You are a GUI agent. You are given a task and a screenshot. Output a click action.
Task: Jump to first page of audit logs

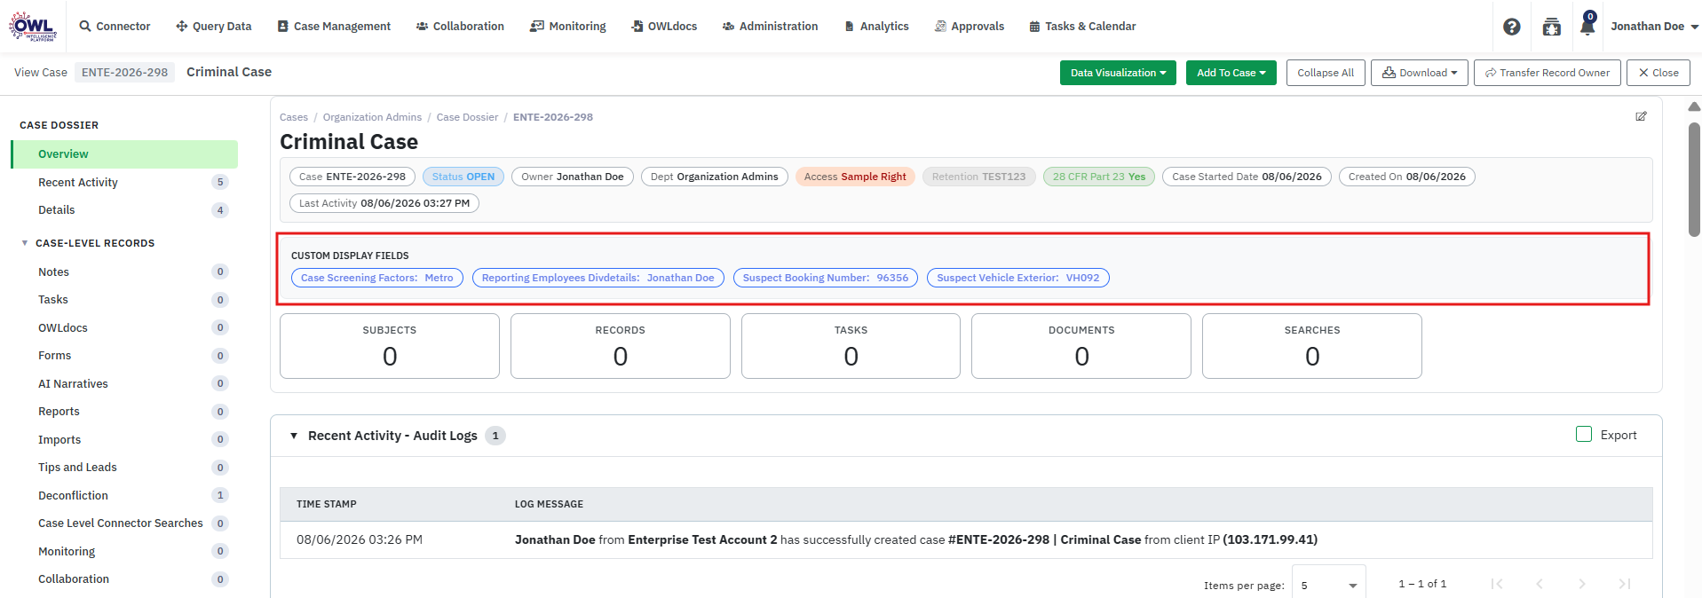(x=1497, y=584)
